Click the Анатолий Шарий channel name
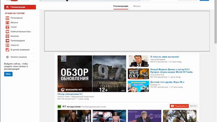The image size is (217, 122). click(x=158, y=60)
